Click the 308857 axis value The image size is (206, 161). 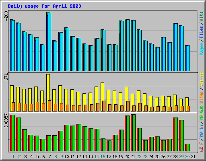6,120
